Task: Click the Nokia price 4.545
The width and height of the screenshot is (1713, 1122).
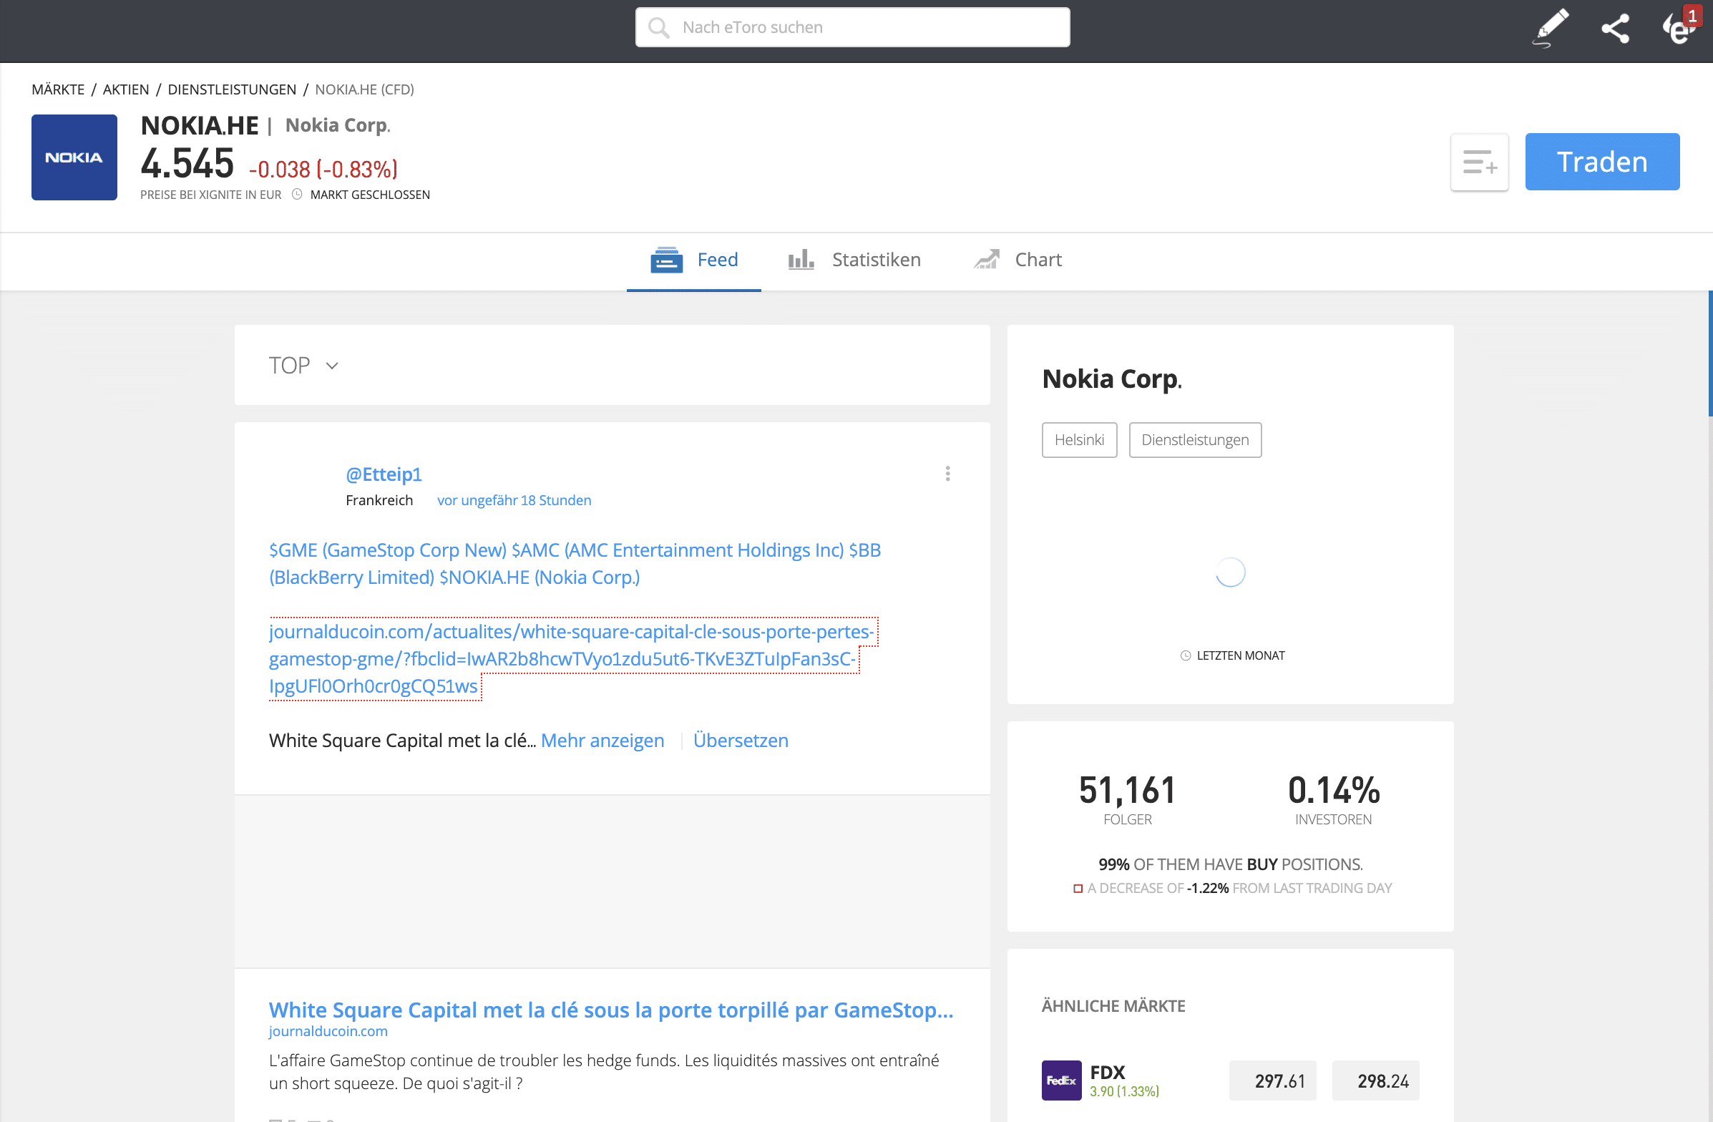Action: [187, 163]
